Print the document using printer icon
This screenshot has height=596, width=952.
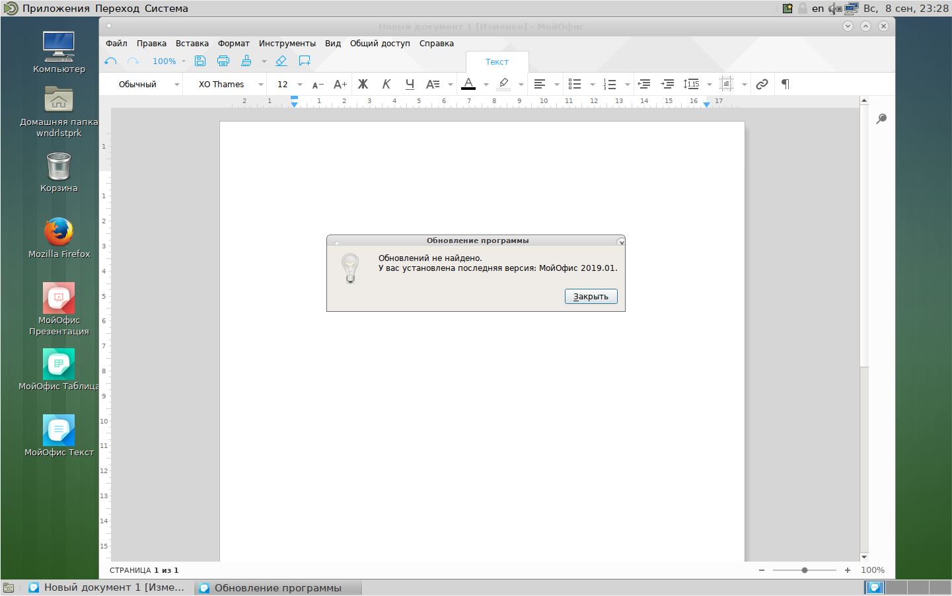pos(223,61)
